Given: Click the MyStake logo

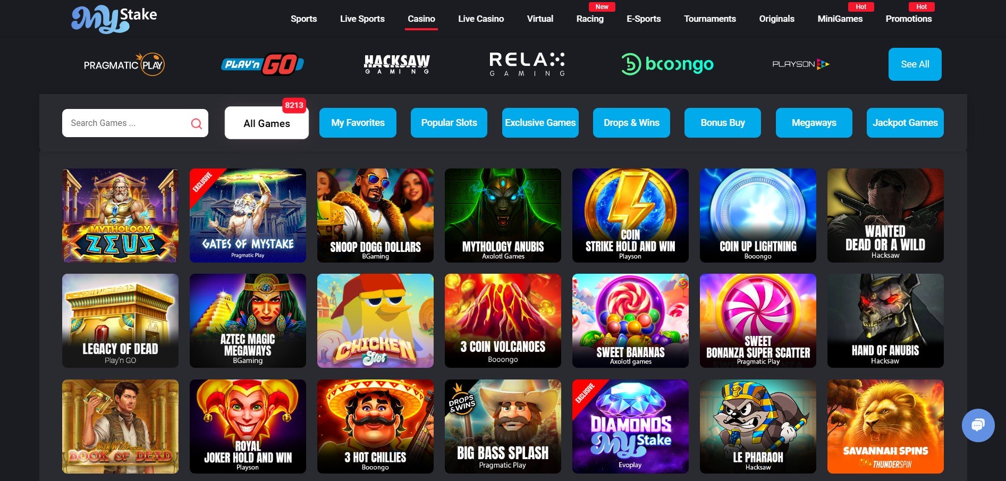Looking at the screenshot, I should (x=114, y=20).
